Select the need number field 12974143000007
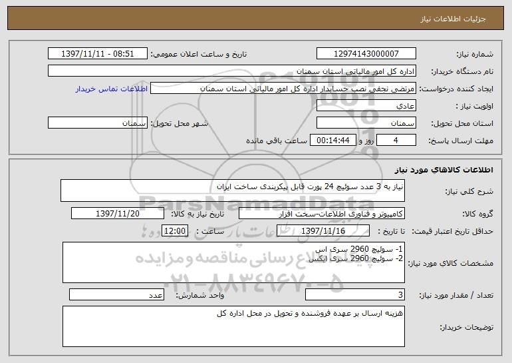This screenshot has height=363, width=512. 366,54
